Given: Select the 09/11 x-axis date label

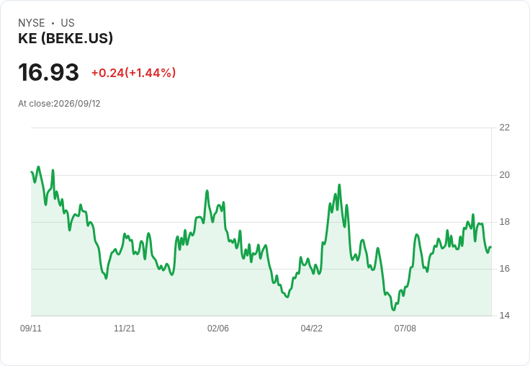Looking at the screenshot, I should point(31,328).
